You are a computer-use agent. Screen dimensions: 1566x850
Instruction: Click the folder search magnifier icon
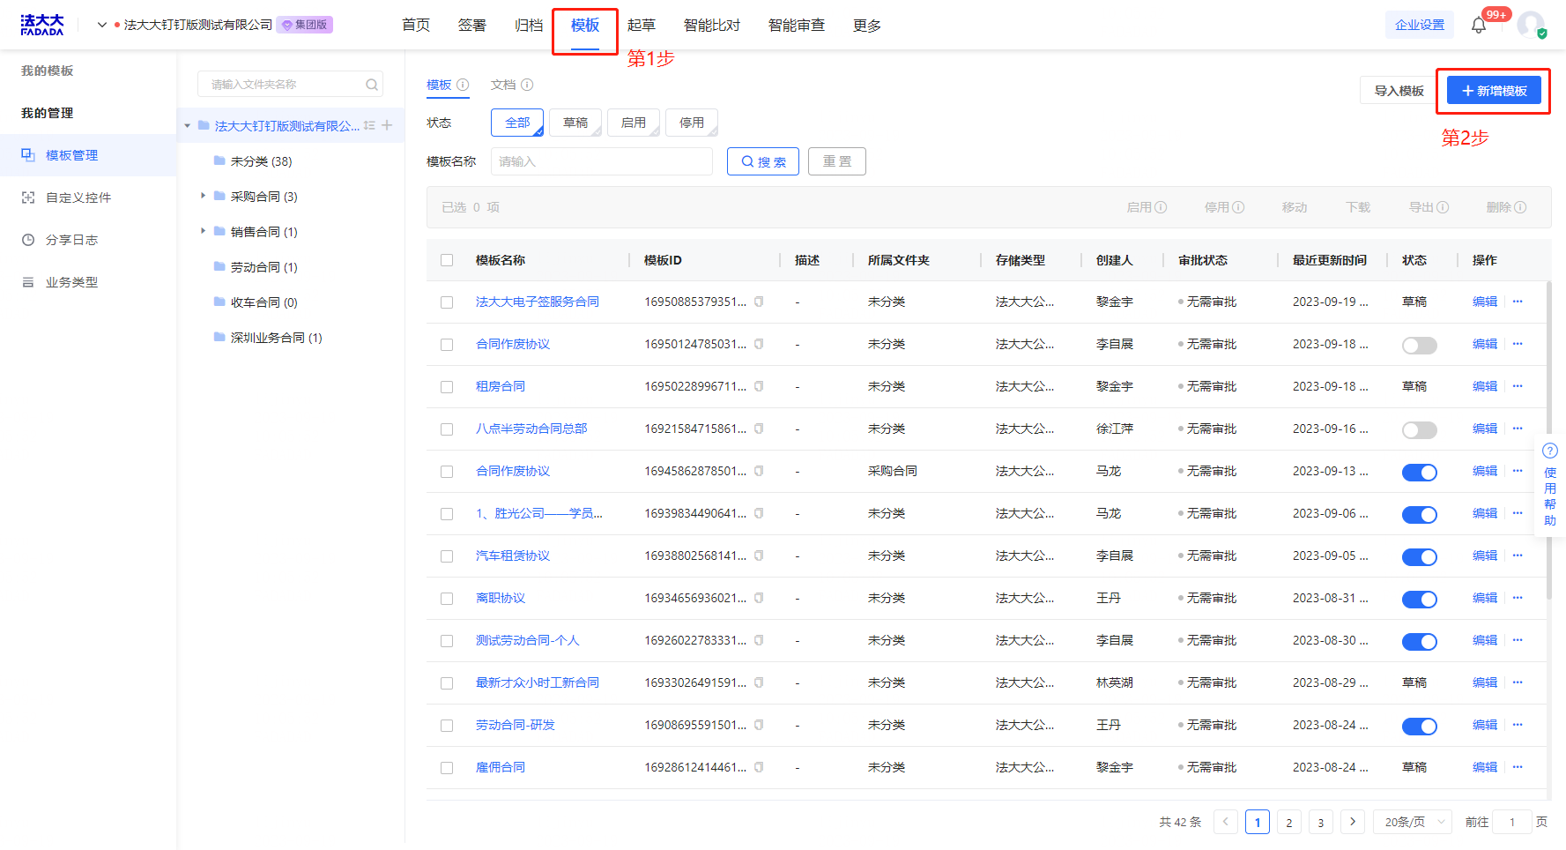coord(372,85)
